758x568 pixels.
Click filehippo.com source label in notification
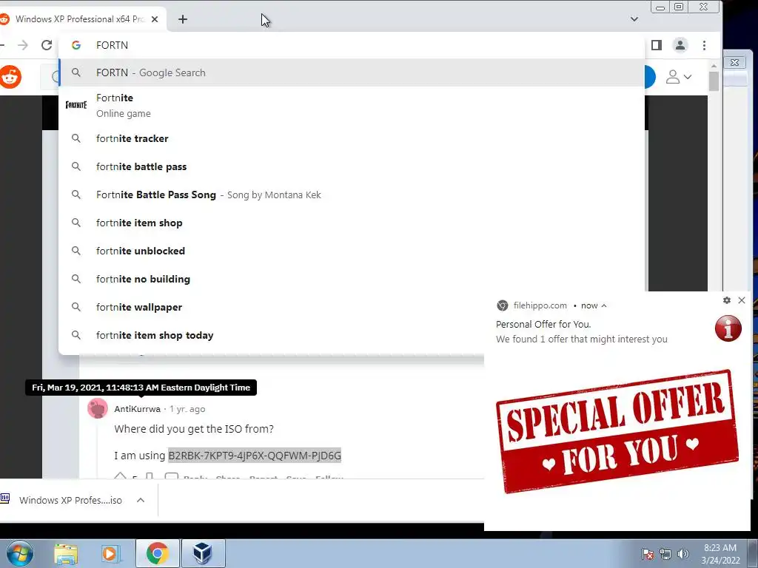coord(540,305)
